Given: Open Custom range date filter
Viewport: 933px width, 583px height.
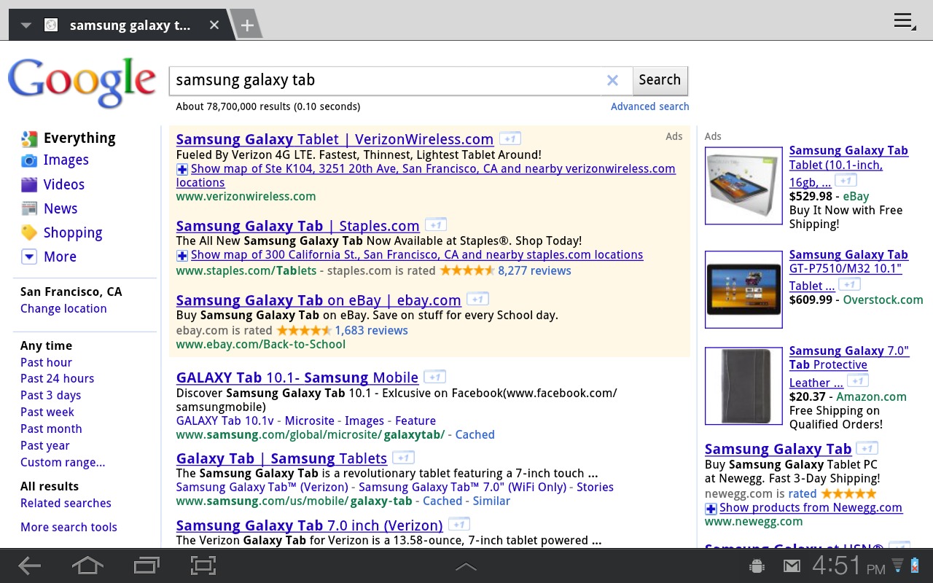Looking at the screenshot, I should [63, 462].
